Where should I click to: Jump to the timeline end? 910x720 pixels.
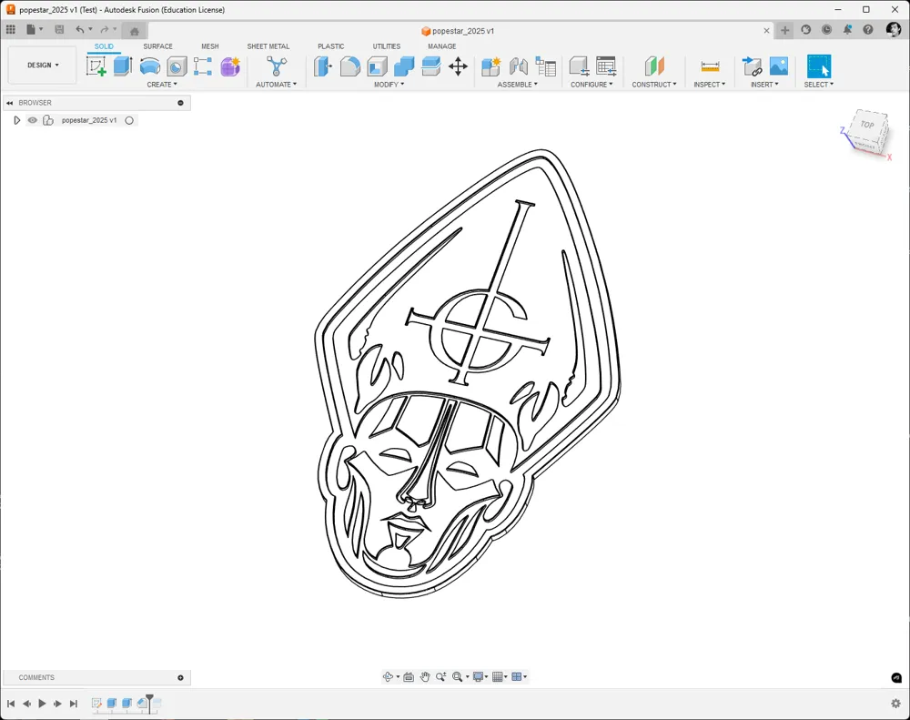(x=74, y=704)
